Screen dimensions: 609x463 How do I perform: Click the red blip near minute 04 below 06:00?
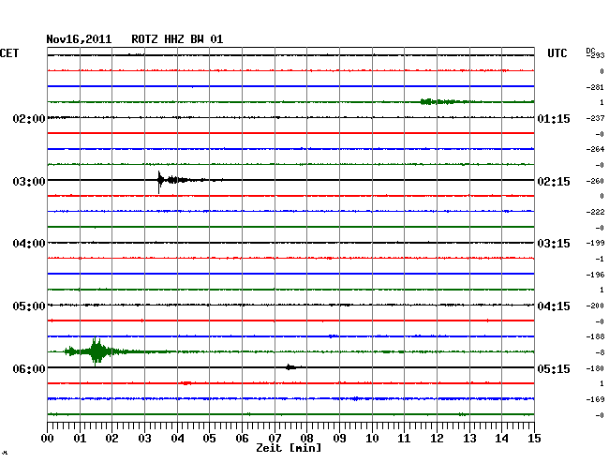pyautogui.click(x=186, y=383)
